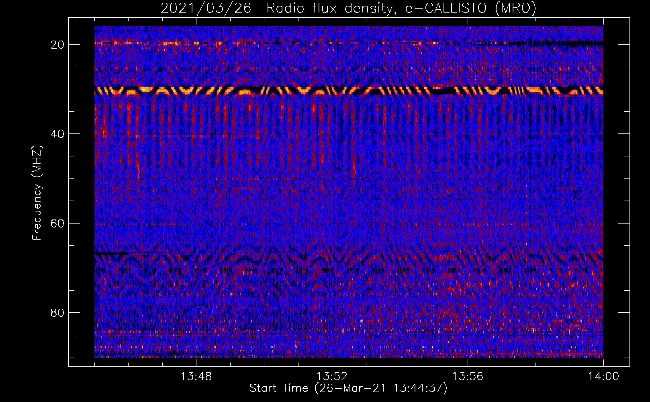This screenshot has height=402, width=650.
Task: Click the 'Start Time' axis label
Action: point(348,388)
